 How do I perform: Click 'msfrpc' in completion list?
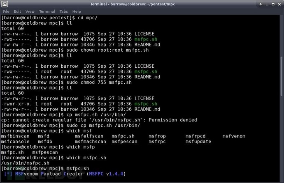pos(157,142)
